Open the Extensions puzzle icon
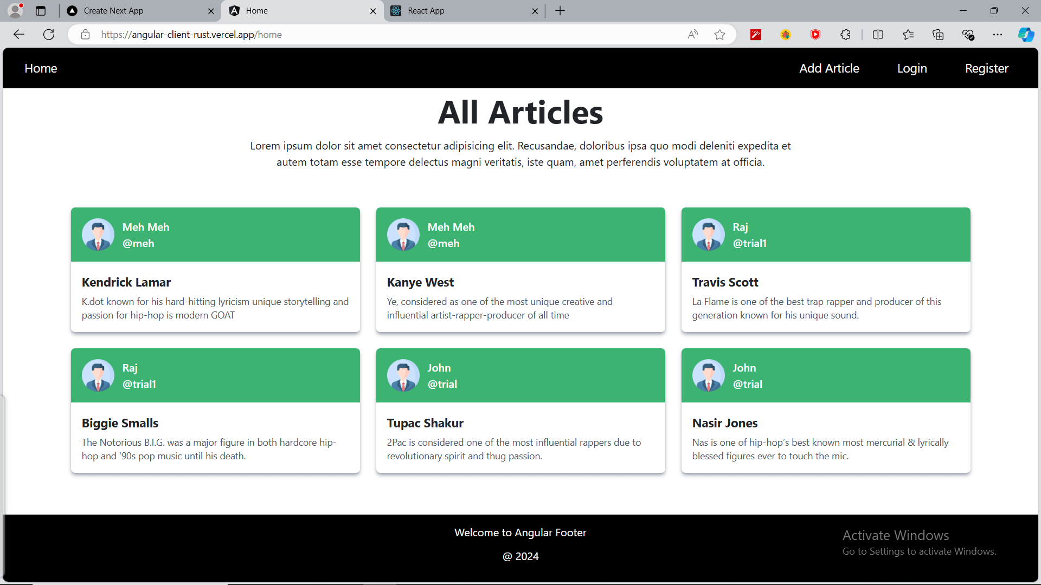 [x=845, y=35]
